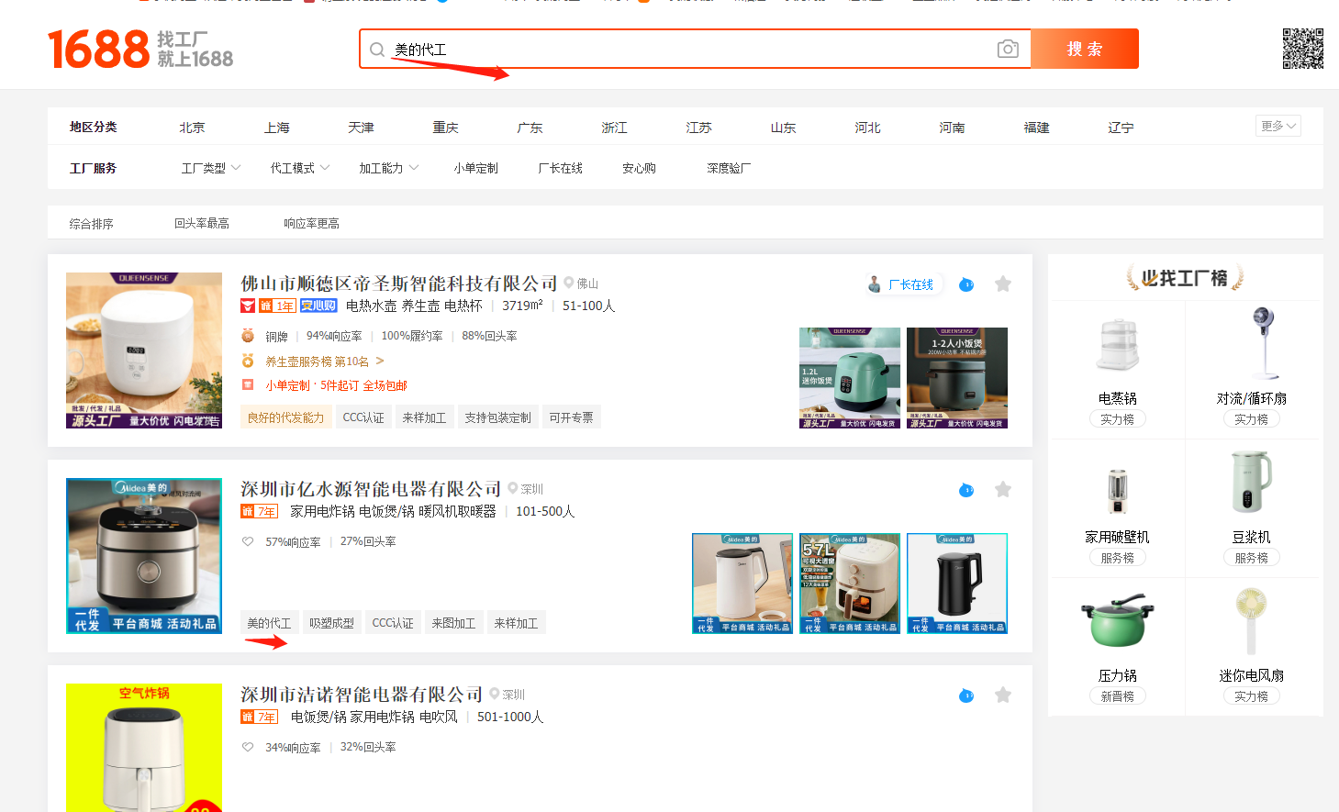This screenshot has width=1339, height=812.
Task: Sort by 回头率最高
Action: point(202,223)
